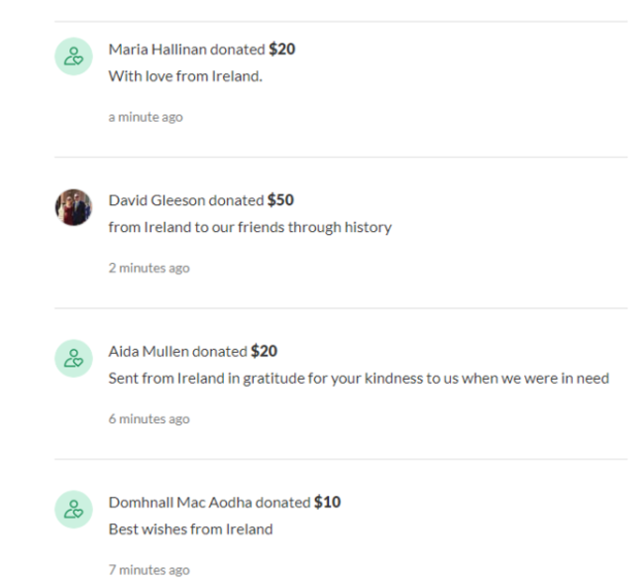This screenshot has height=584, width=644.
Task: Click the "friends through history" comment
Action: 250,227
